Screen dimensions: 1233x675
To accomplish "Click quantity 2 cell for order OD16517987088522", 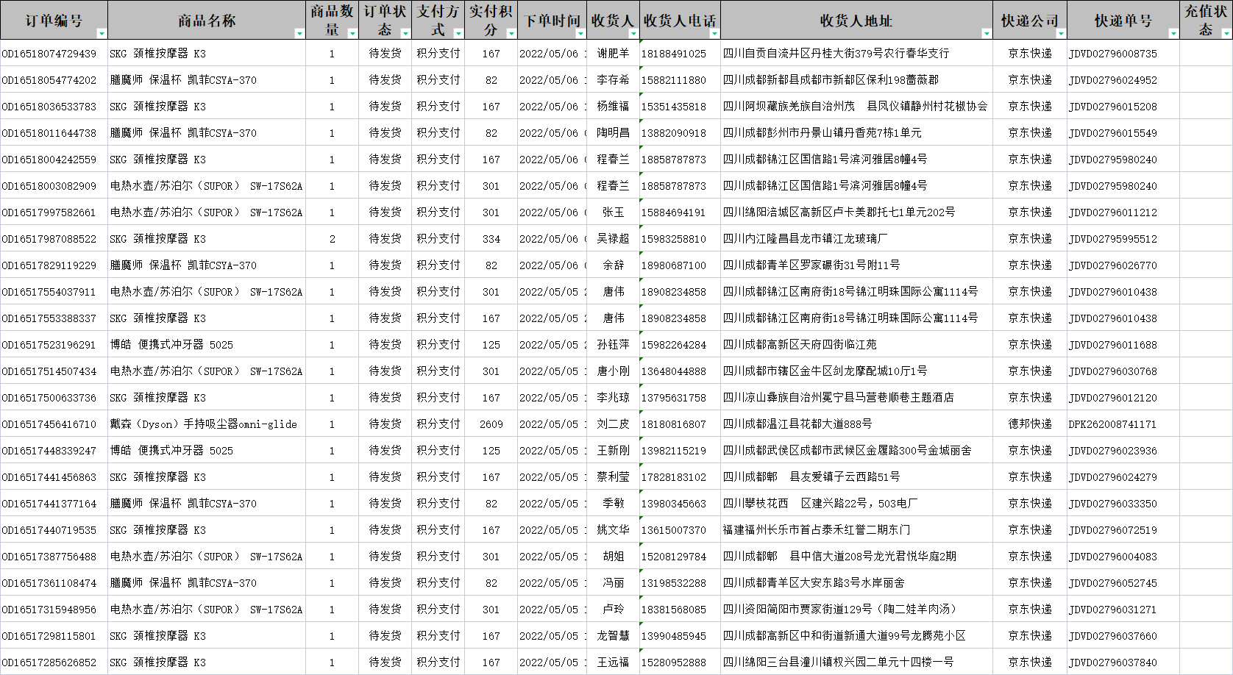I will [332, 239].
